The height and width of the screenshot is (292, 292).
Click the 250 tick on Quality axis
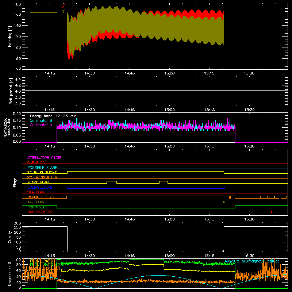coord(18,227)
